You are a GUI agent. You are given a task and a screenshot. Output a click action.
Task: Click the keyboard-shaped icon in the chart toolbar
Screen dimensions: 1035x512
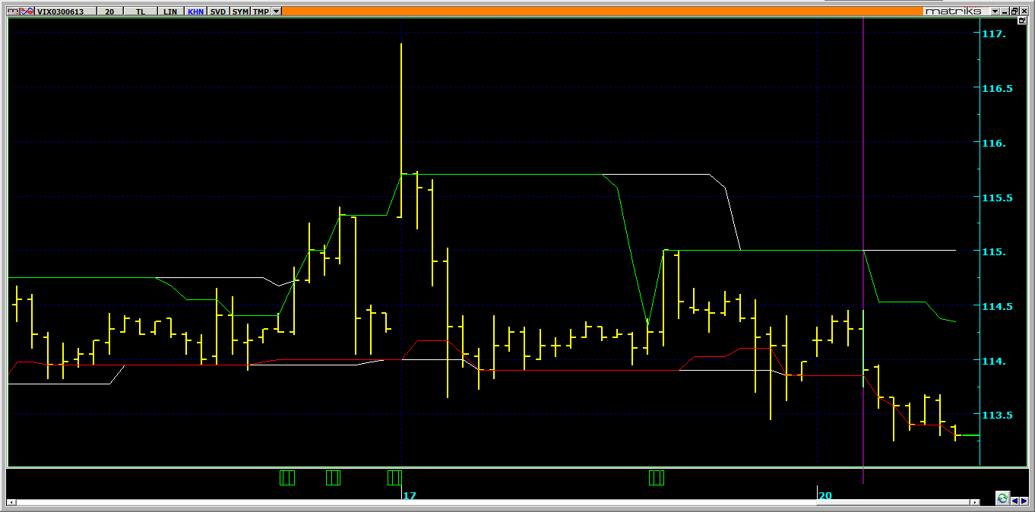click(14, 11)
